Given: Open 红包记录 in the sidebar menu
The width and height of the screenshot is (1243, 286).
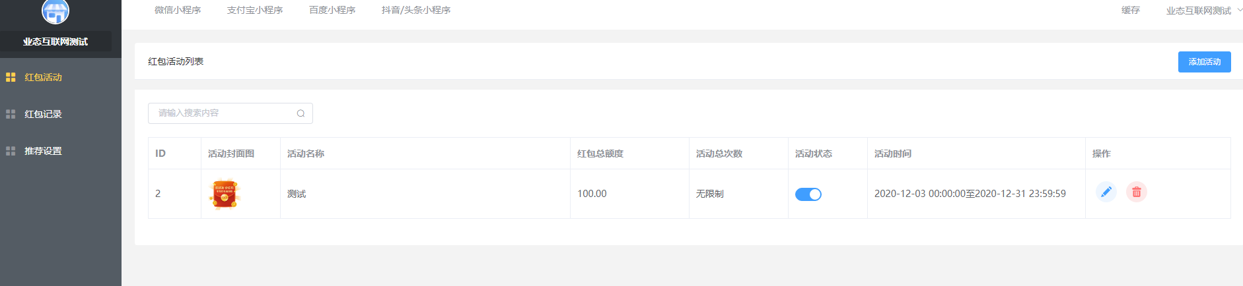Looking at the screenshot, I should (x=43, y=114).
